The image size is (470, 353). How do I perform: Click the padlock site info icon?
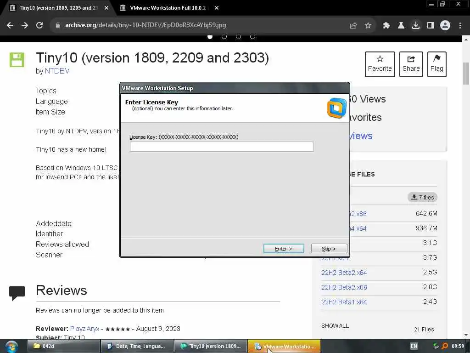point(57,25)
